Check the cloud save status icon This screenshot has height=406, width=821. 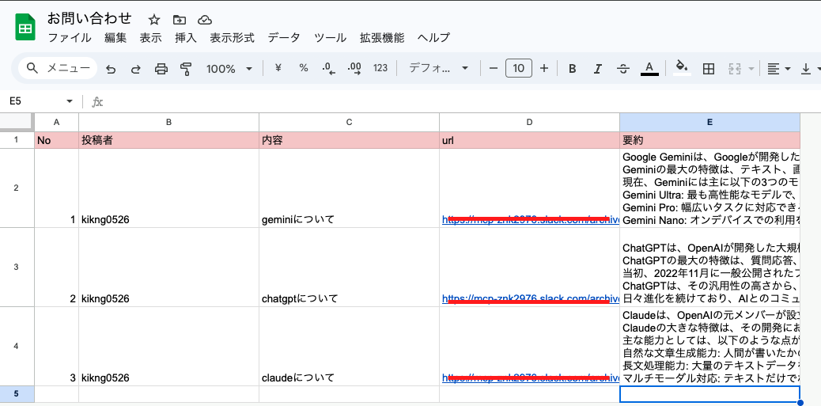click(205, 20)
